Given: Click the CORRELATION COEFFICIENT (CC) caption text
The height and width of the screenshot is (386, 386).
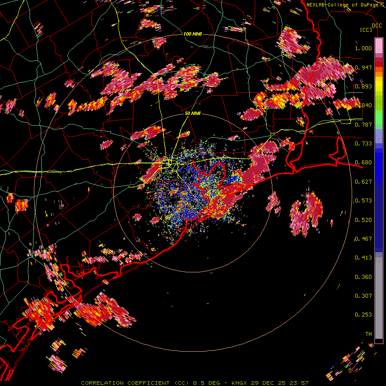Looking at the screenshot, I should pos(135,383).
